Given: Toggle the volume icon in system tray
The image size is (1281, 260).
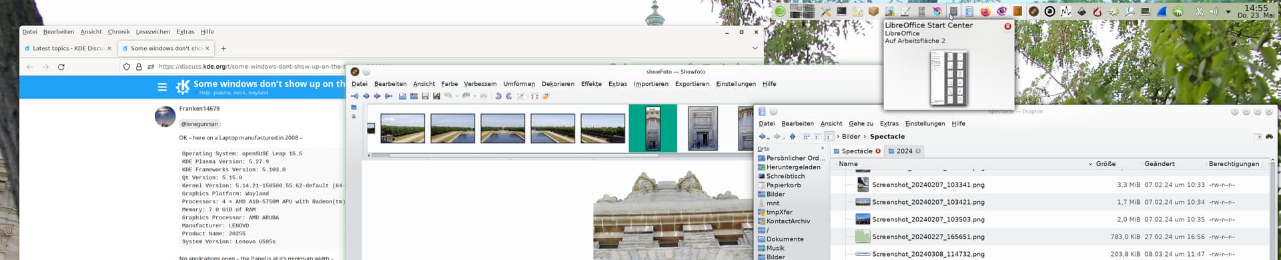Looking at the screenshot, I should [x=1213, y=11].
